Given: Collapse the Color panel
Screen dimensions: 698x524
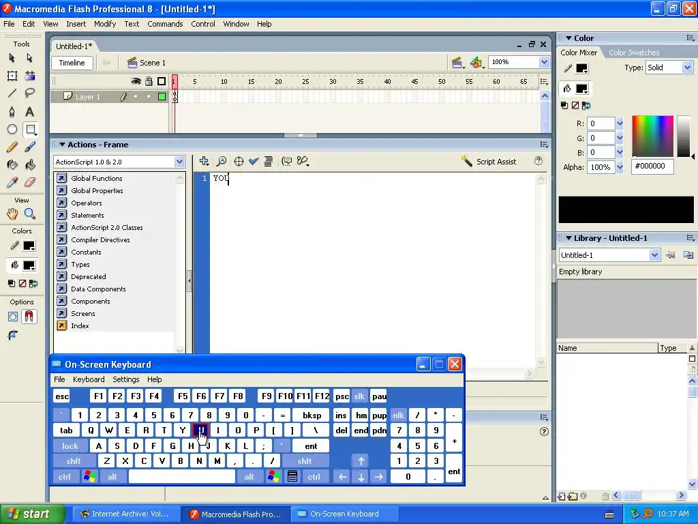Looking at the screenshot, I should [568, 38].
